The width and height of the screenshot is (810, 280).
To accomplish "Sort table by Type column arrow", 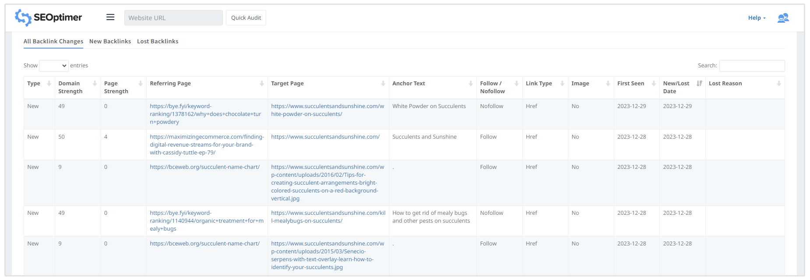I will [49, 84].
